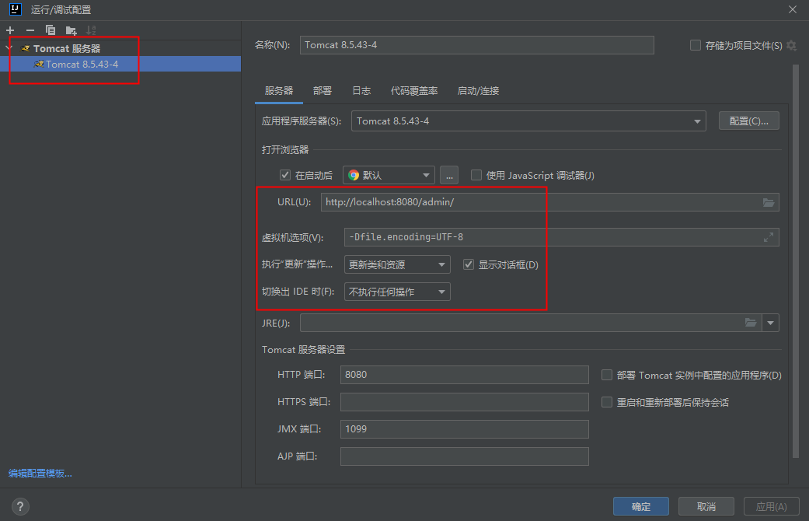Switch to the 启动/连接 tab
Viewport: 809px width, 521px height.
coord(478,91)
